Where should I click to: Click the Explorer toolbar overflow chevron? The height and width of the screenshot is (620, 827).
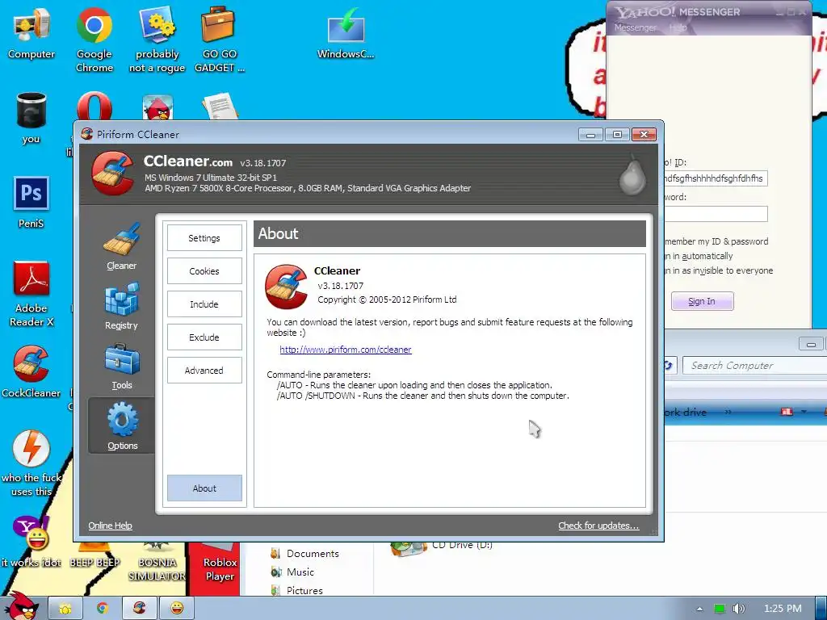point(728,412)
